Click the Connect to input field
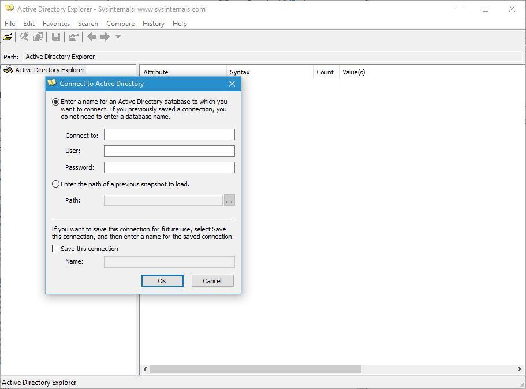This screenshot has height=389, width=526. [169, 134]
